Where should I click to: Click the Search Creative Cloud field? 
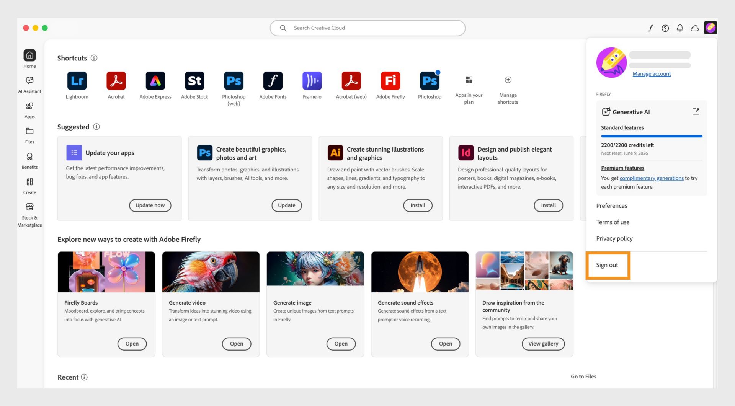click(367, 28)
